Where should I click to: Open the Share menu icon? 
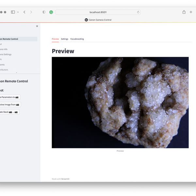[184, 12]
